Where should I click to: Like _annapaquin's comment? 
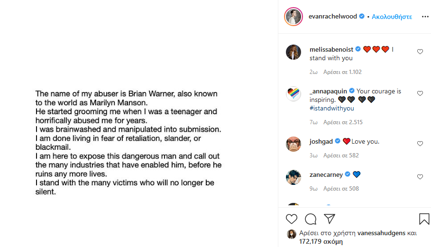pos(420,93)
